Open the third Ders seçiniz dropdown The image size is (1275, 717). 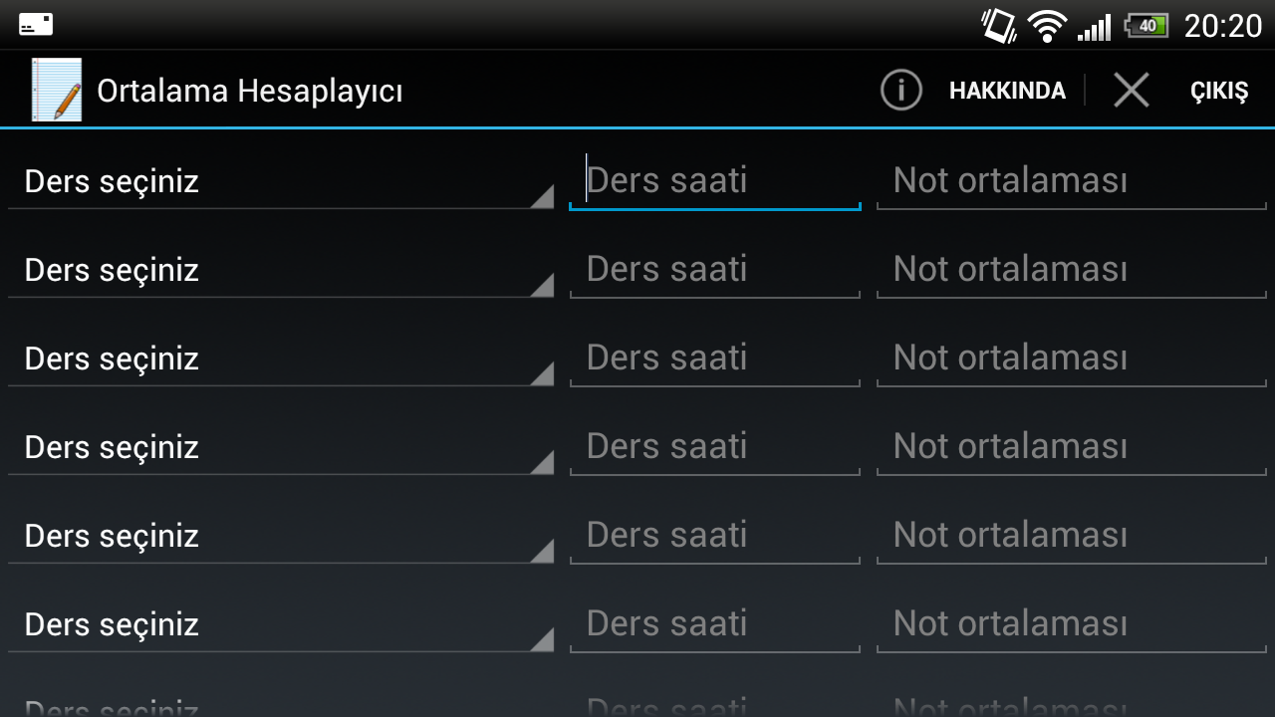[x=281, y=358]
